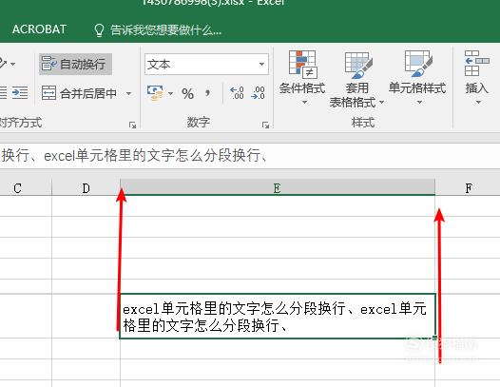Image resolution: width=500 pixels, height=387 pixels.
Task: Click the 合并后居中 merge and center button
Action: click(x=80, y=93)
